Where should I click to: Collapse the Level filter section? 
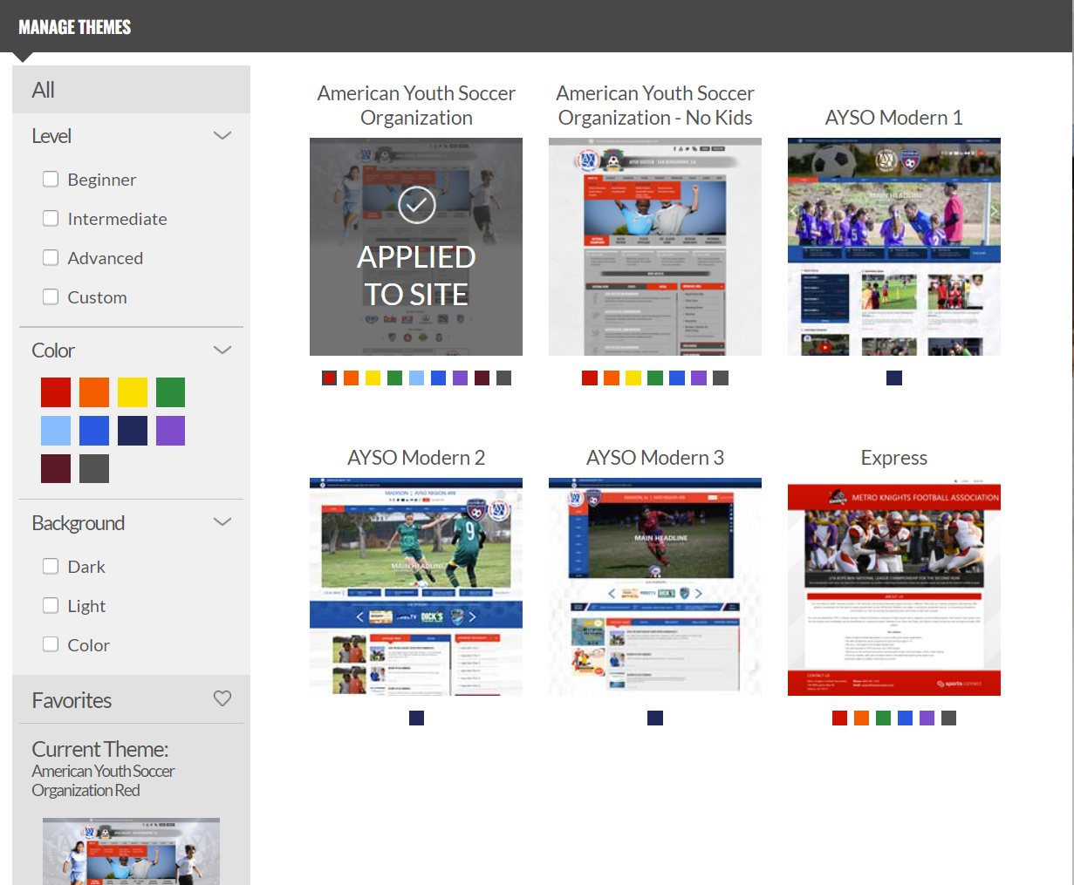222,136
